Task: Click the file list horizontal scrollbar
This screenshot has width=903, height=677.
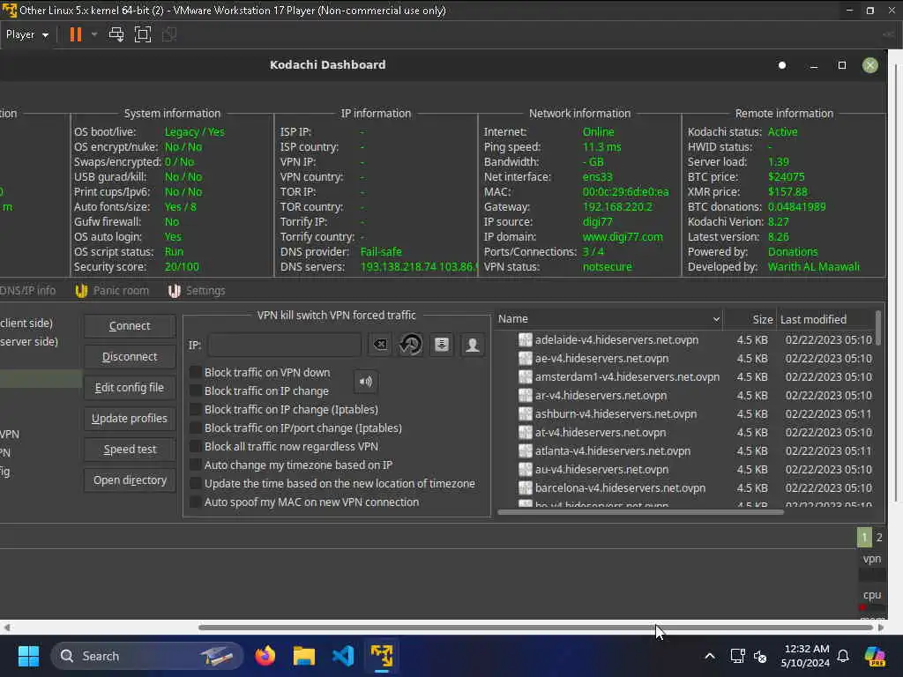Action: click(x=640, y=512)
